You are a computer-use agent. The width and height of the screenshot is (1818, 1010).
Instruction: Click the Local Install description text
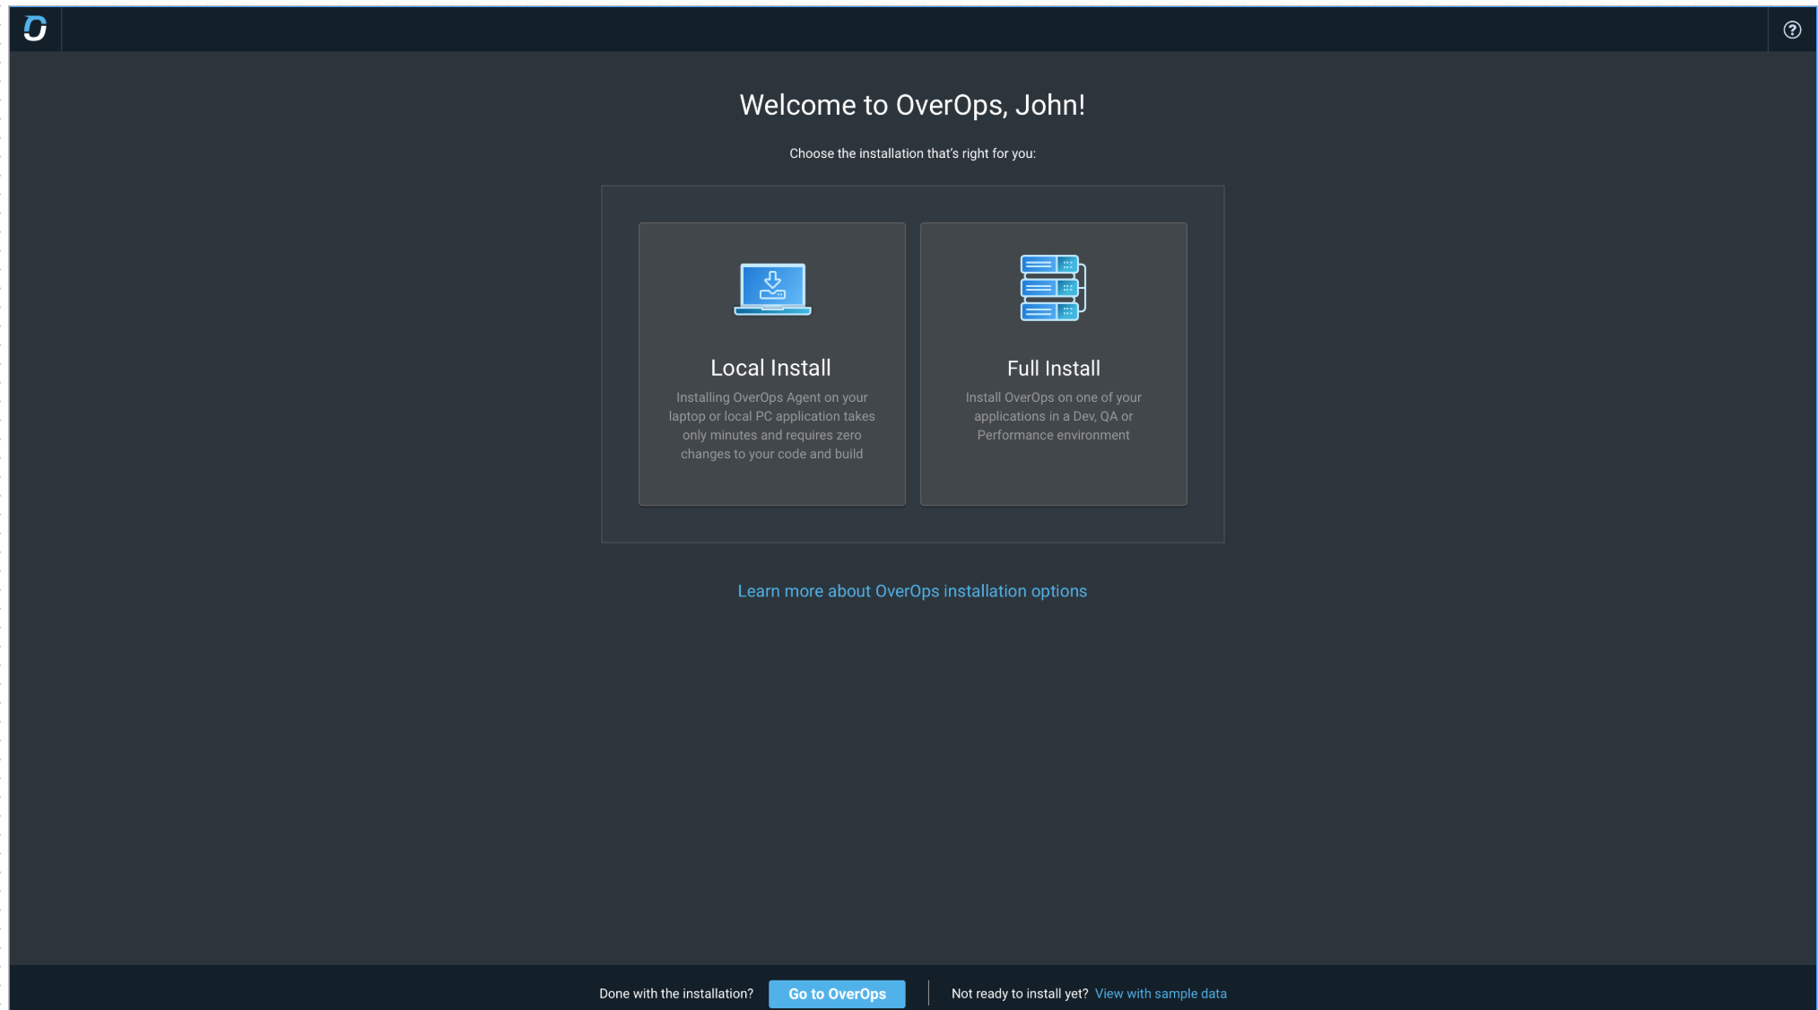pyautogui.click(x=771, y=425)
